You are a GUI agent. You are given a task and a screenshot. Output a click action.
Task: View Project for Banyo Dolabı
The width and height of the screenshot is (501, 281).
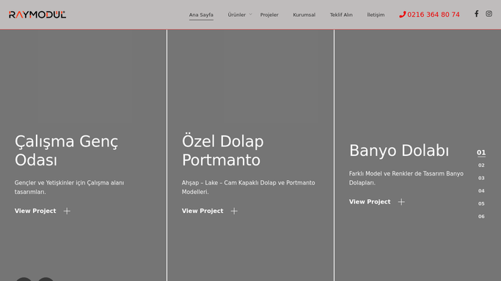coord(370,202)
